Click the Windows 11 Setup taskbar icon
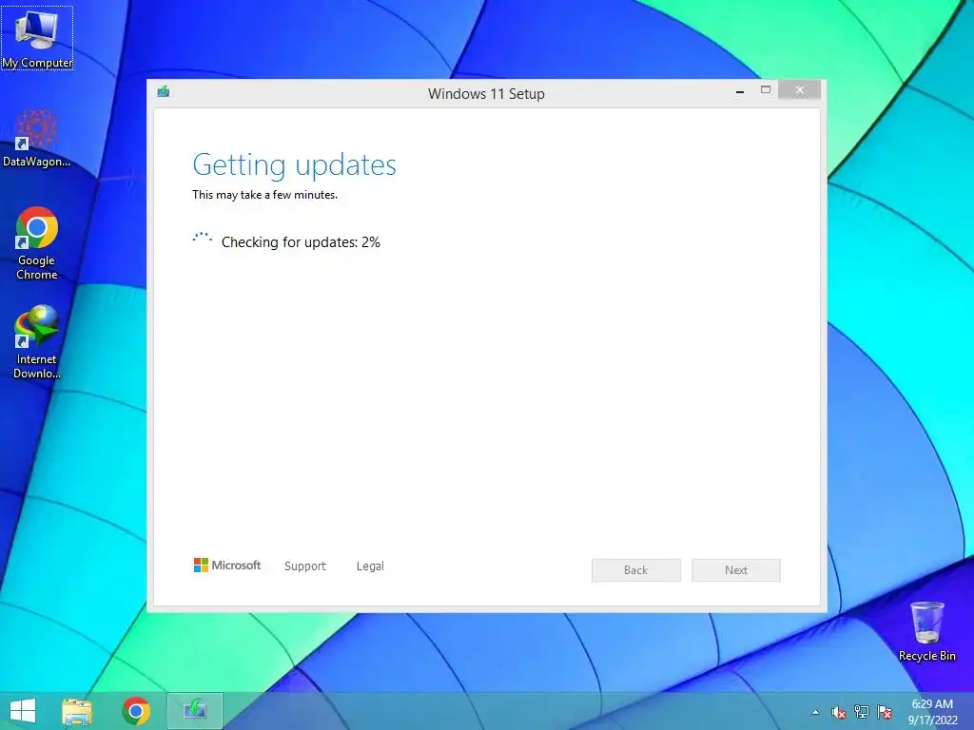This screenshot has height=730, width=974. (x=194, y=711)
